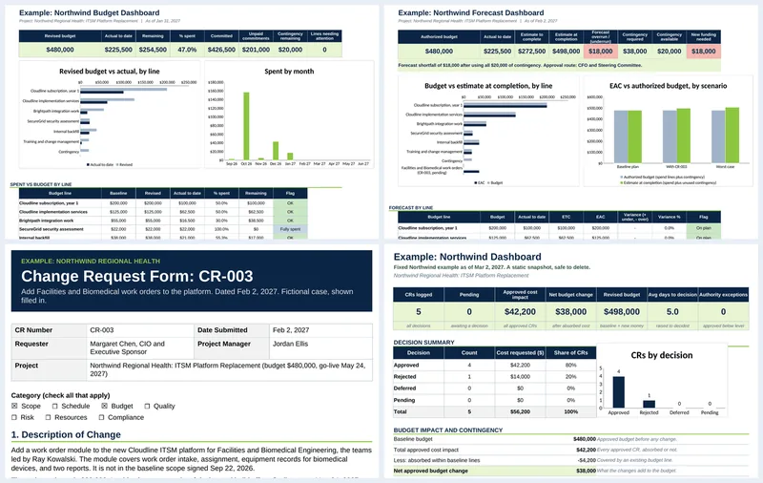Viewport: 763px width, 483px height.
Task: Select the red '$18,000' New funding needed cell
Action: pos(704,52)
